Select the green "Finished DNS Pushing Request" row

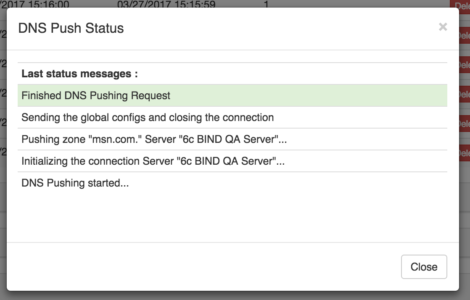232,95
